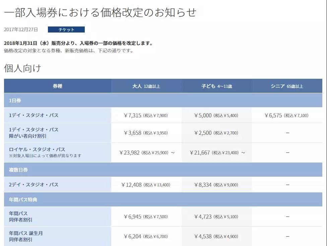Click the ロイヤル・スタジオ・パス row label
327x246 pixels.
tap(37, 149)
